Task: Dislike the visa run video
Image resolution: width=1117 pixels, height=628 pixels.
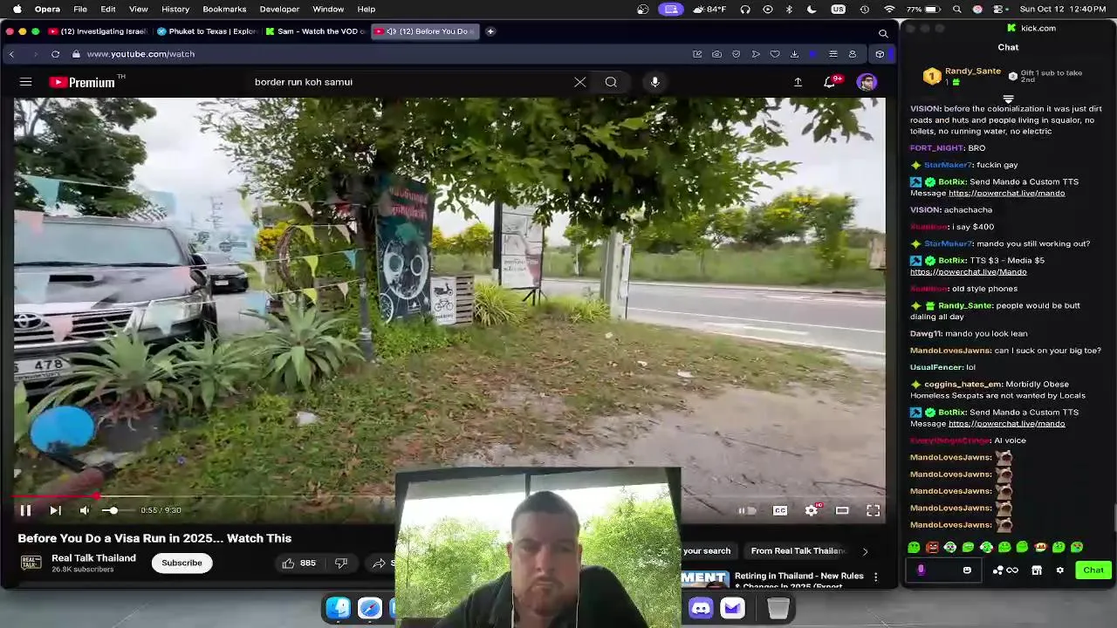Action: [341, 563]
